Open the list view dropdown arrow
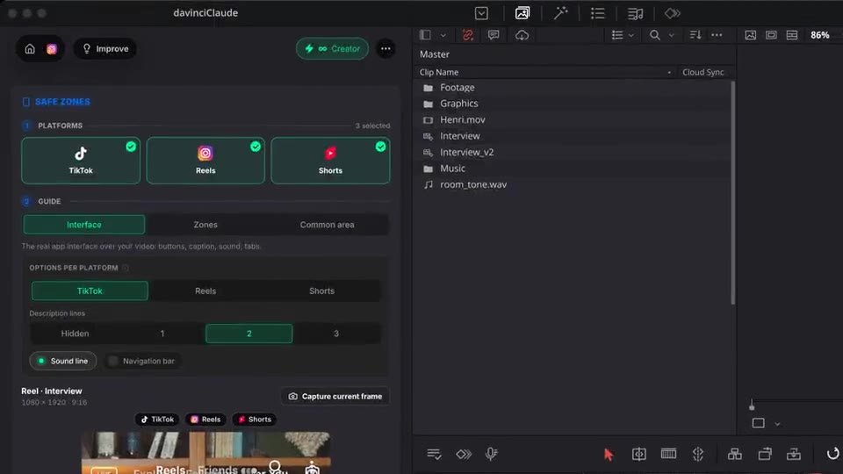The height and width of the screenshot is (474, 843). 631,35
